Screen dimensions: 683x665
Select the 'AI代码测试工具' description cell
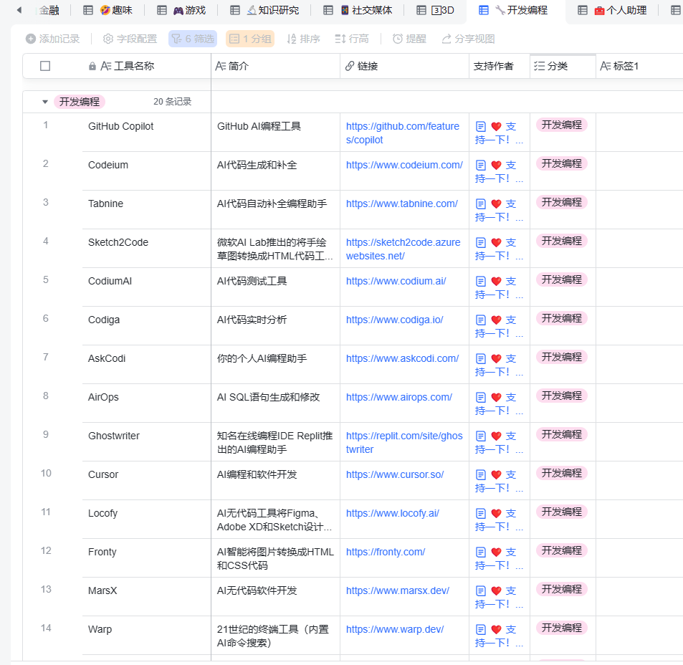coord(275,287)
